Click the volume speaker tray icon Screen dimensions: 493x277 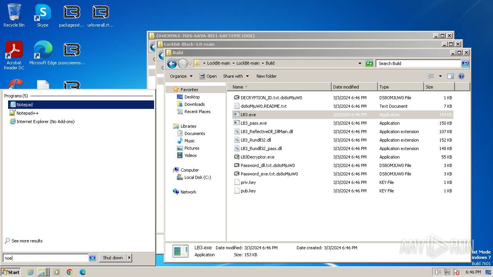pos(438,272)
